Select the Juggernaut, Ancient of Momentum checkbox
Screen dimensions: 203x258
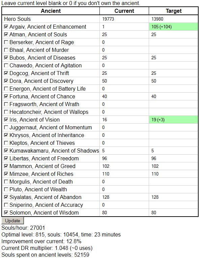(x=6, y=127)
